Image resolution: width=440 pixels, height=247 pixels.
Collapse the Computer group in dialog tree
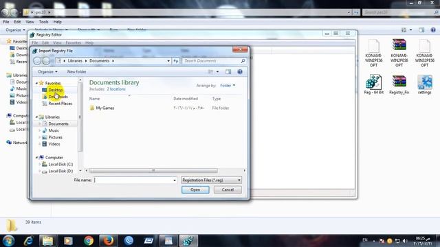coord(36,157)
